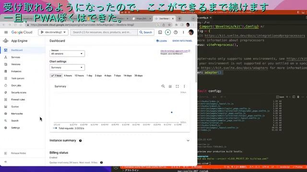Image resolution: width=307 pixels, height=172 pixels.
Task: Select the 1 hour time range
Action: 56,75
